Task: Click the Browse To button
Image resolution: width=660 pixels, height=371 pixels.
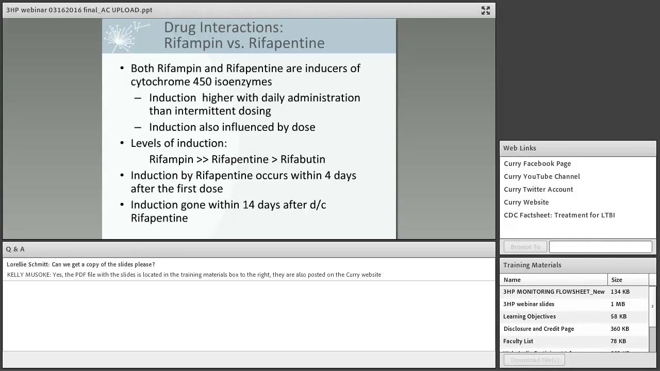Action: pyautogui.click(x=525, y=247)
